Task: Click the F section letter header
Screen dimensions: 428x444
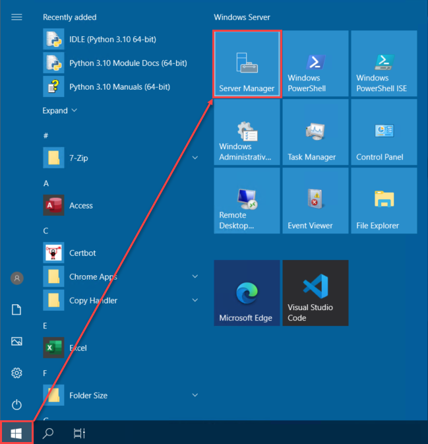Action: tap(45, 373)
